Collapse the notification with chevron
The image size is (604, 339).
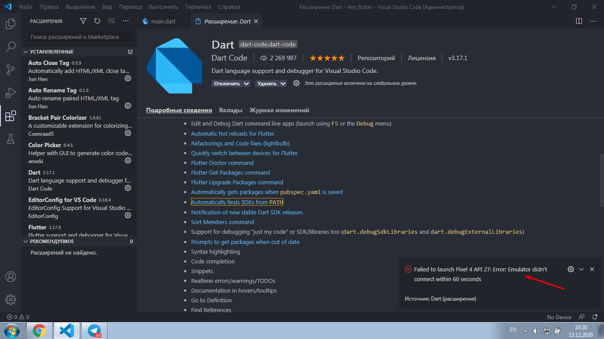pyautogui.click(x=581, y=269)
